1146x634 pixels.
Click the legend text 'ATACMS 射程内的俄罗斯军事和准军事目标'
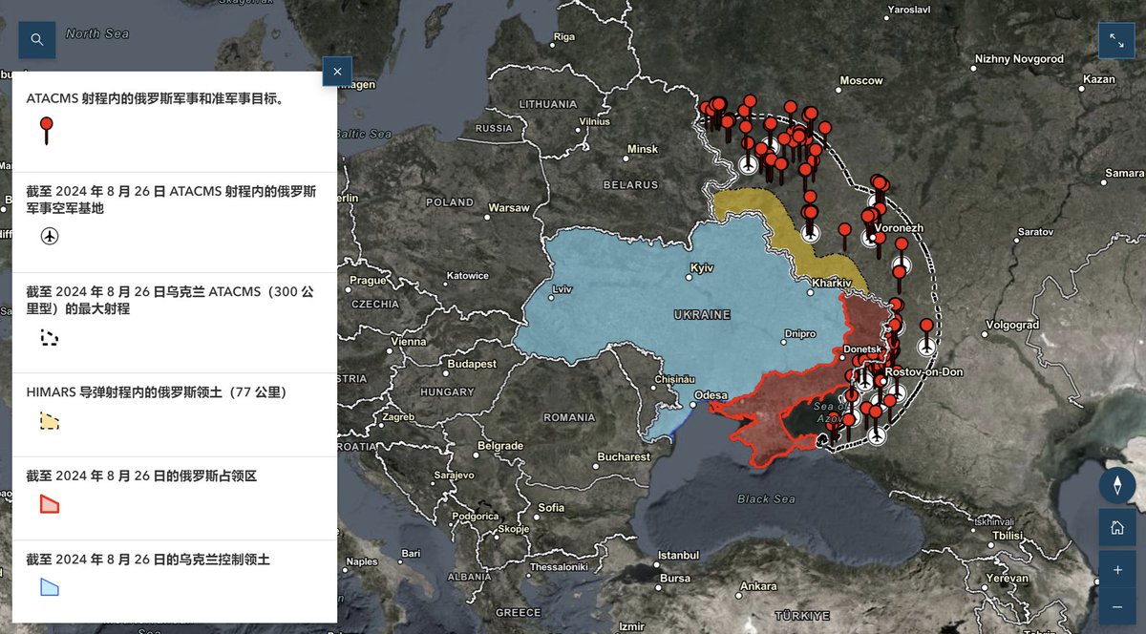(x=155, y=98)
